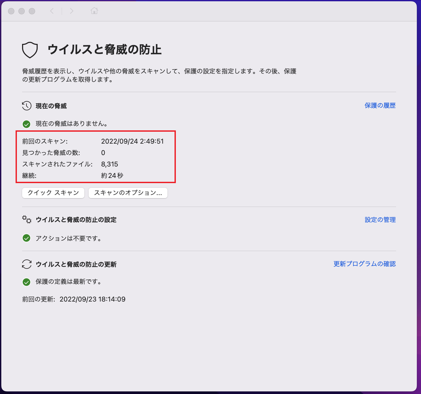Click the refresh arrows icon for 防止の更新
This screenshot has width=421, height=394.
27,264
